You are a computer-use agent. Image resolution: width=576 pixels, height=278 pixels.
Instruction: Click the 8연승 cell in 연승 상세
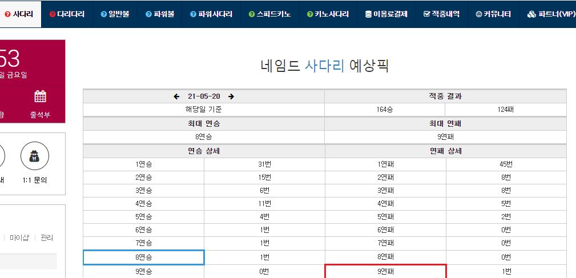pos(144,257)
